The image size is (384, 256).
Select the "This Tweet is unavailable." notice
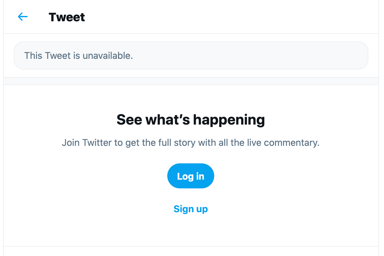pyautogui.click(x=79, y=56)
